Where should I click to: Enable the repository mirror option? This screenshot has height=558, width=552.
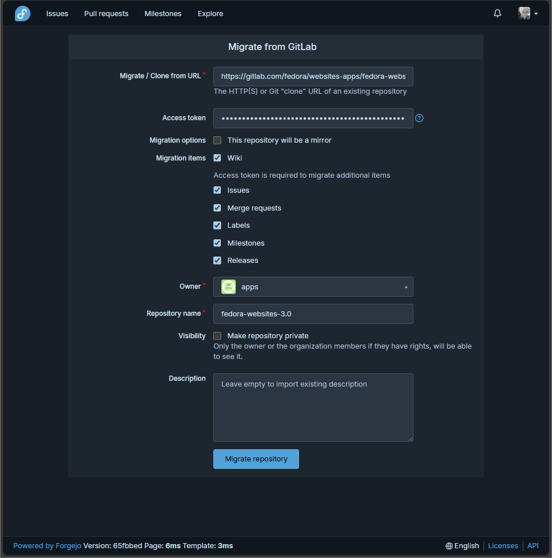click(217, 140)
